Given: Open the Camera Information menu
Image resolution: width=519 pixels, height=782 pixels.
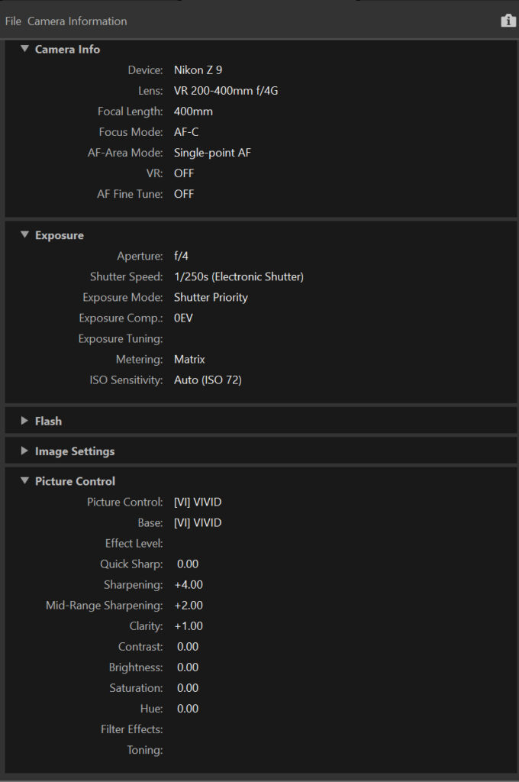Looking at the screenshot, I should 77,21.
